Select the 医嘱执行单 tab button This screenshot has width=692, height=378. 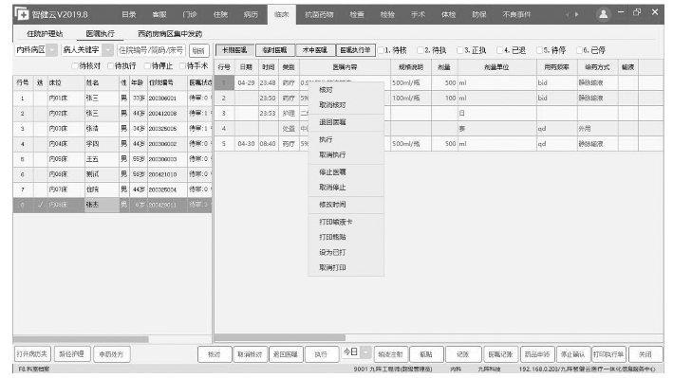[x=355, y=50]
